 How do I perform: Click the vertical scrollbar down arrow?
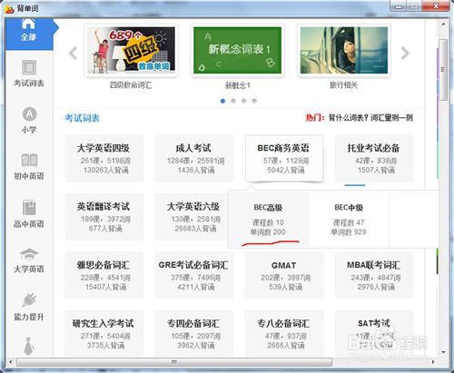[x=443, y=352]
